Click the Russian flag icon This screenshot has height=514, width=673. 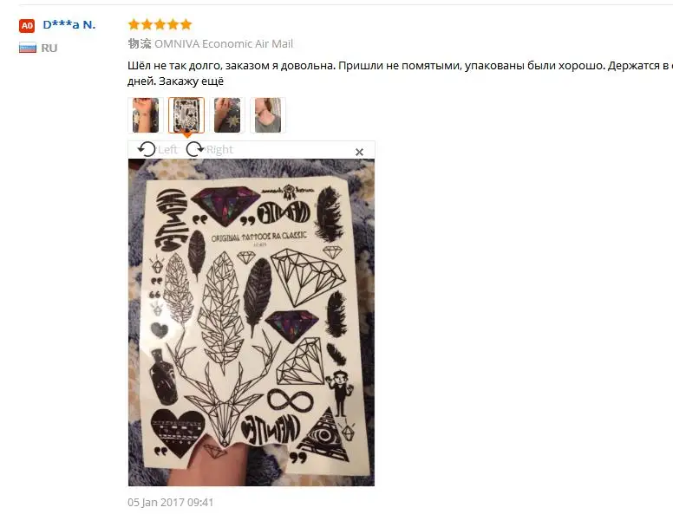pos(28,48)
